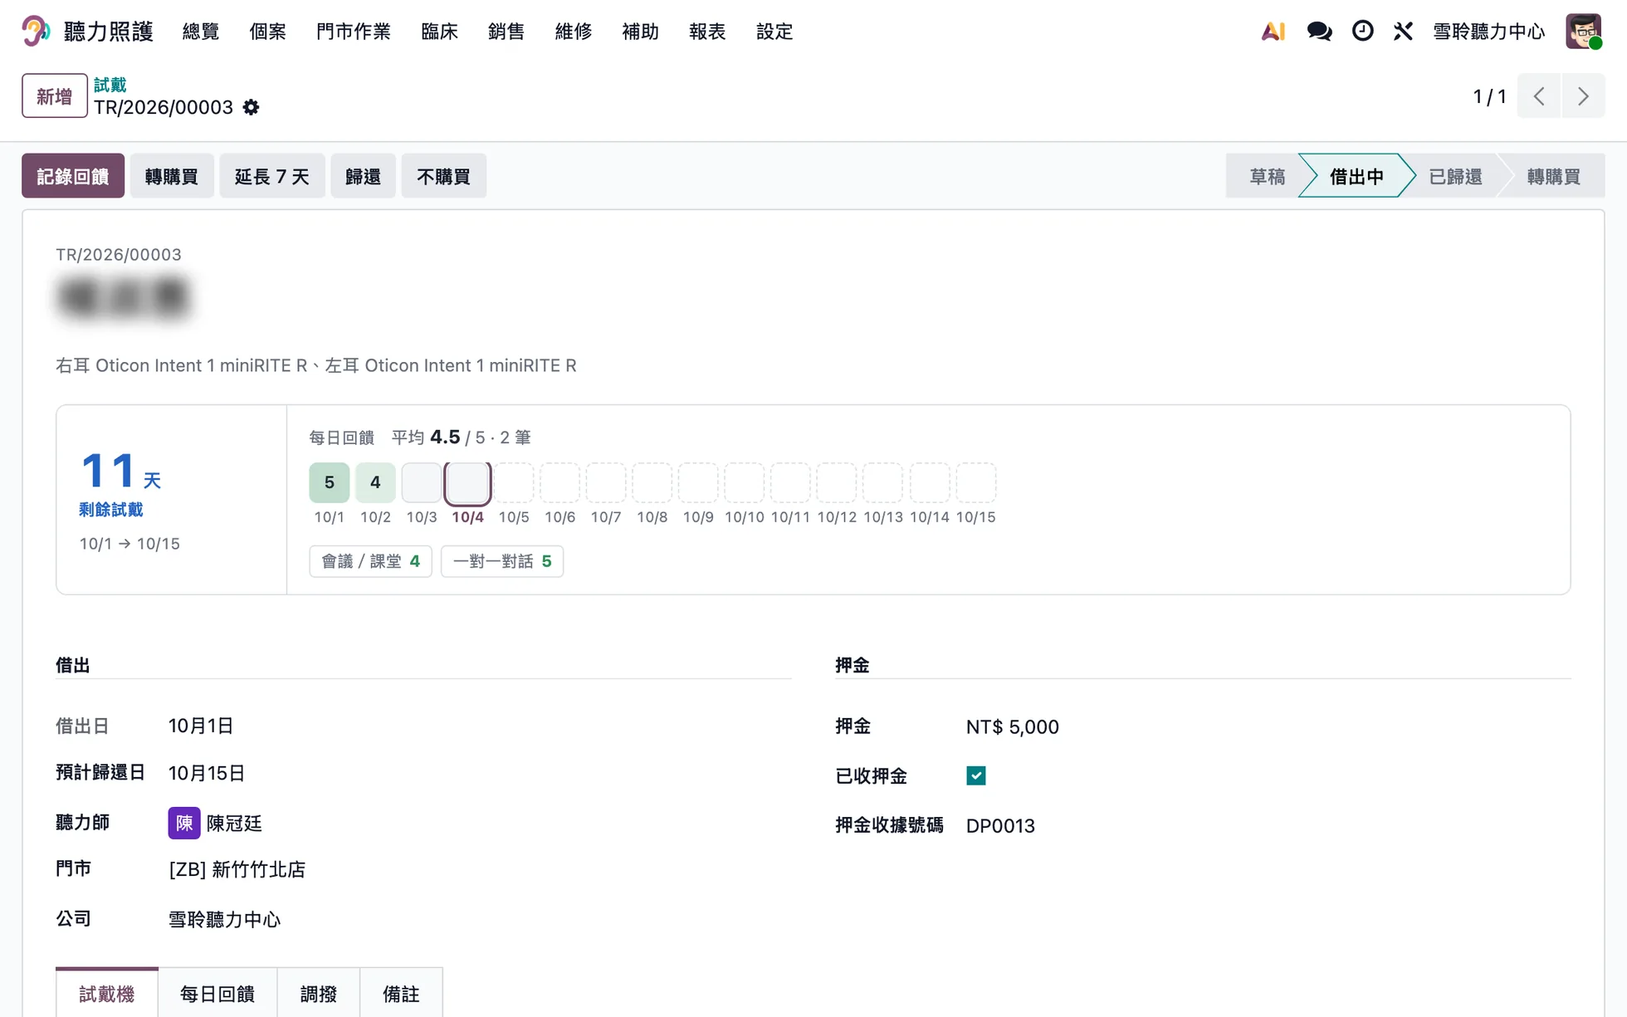This screenshot has height=1017, width=1627.
Task: Open the 補助 menu
Action: 640,32
